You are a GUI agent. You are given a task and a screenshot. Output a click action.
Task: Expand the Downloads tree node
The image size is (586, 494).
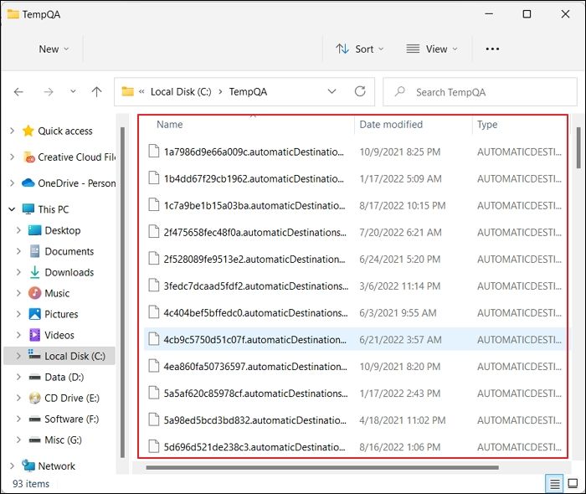[x=18, y=272]
